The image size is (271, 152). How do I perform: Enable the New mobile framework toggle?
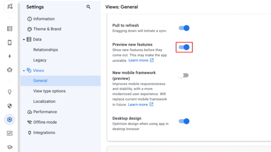[183, 75]
